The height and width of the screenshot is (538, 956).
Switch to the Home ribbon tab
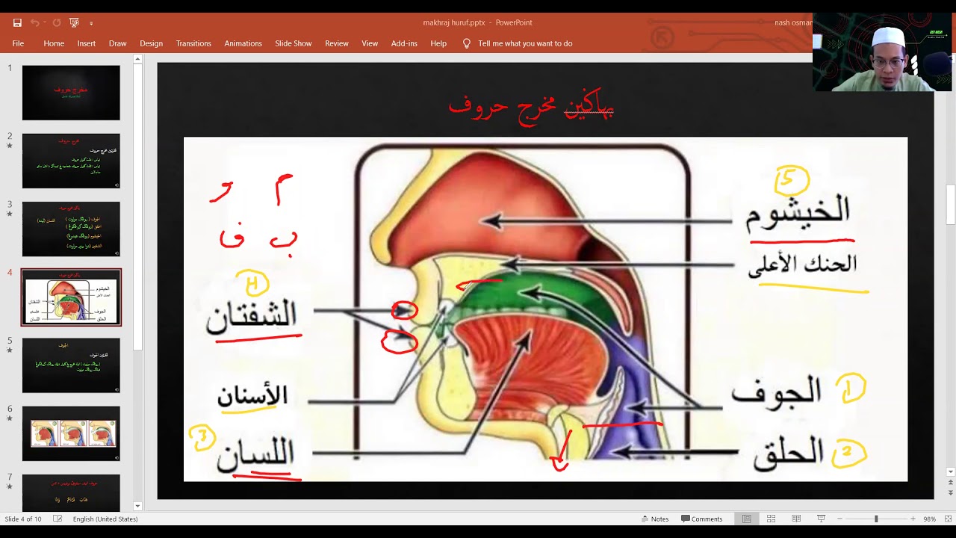pyautogui.click(x=54, y=43)
